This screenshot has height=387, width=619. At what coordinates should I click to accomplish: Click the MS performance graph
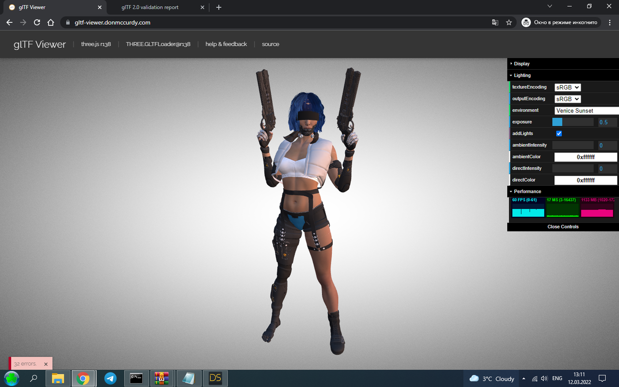562,207
